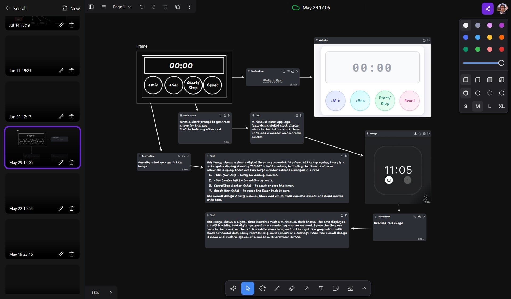Image resolution: width=511 pixels, height=299 pixels.
Task: Go back using the See all link
Action: coord(17,8)
